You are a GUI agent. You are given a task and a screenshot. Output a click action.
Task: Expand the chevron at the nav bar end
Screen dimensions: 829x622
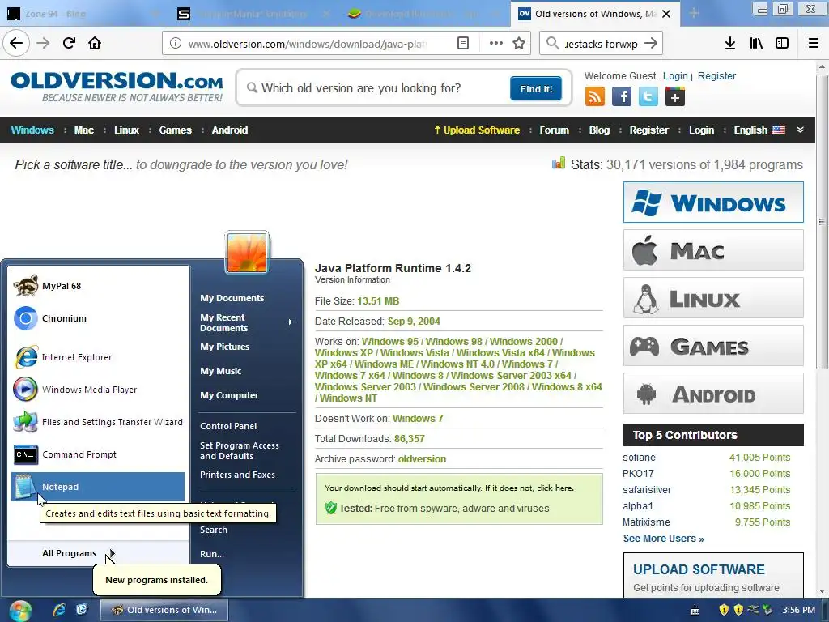[800, 130]
